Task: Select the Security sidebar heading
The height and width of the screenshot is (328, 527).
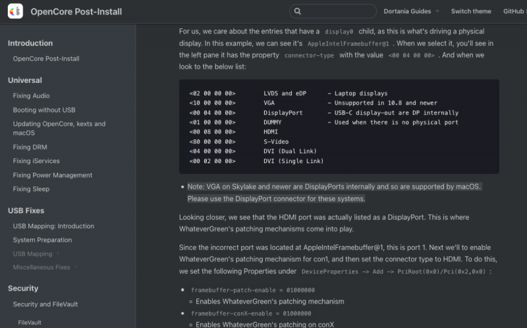Action: 23,288
